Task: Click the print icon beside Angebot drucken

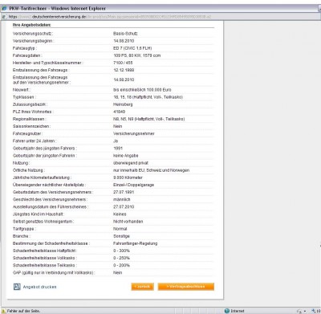Action: 17,287
